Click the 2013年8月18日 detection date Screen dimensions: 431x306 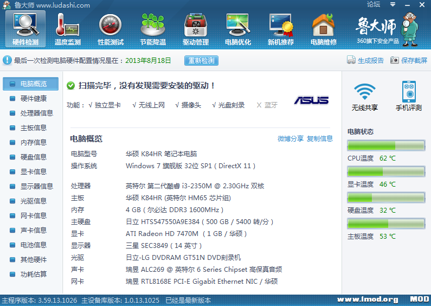click(148, 61)
